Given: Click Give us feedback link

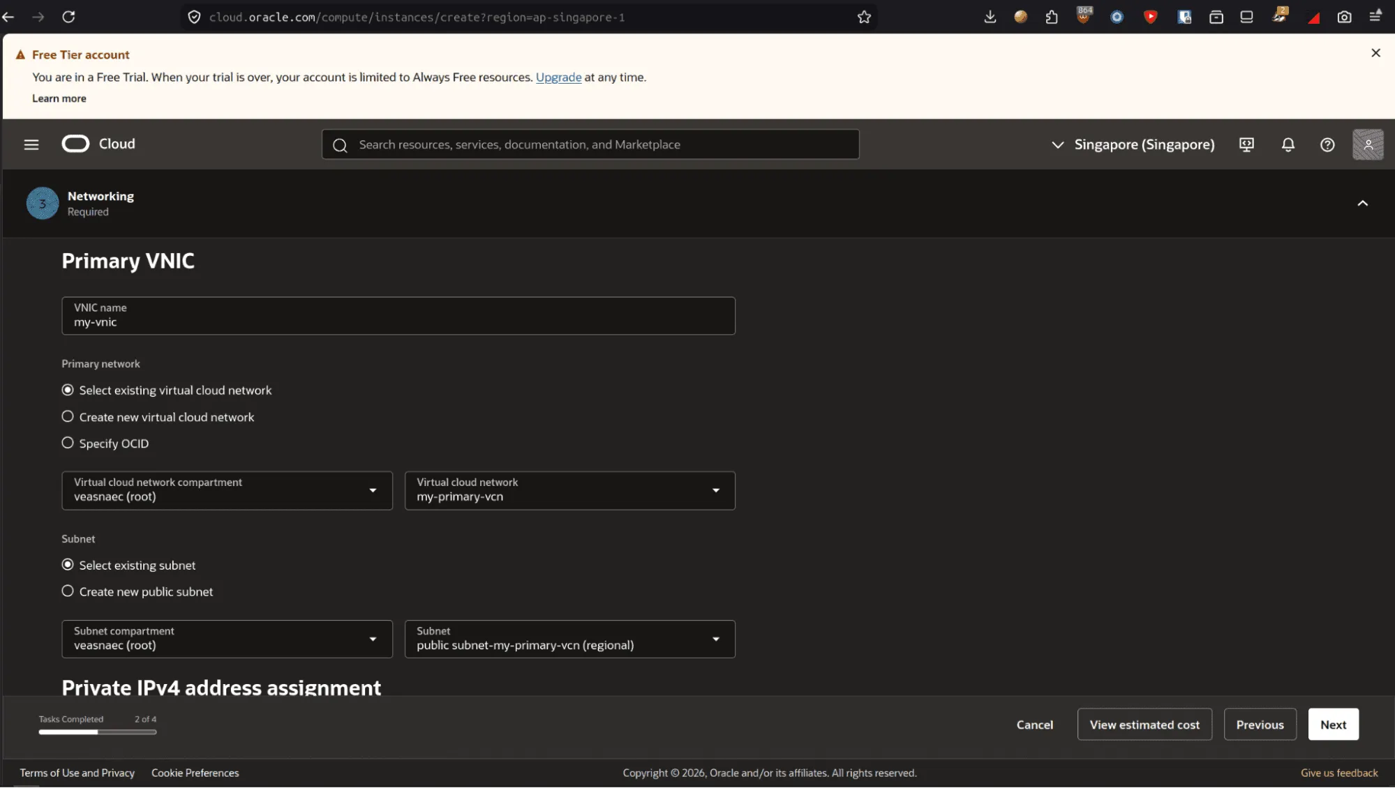Looking at the screenshot, I should click(x=1339, y=773).
